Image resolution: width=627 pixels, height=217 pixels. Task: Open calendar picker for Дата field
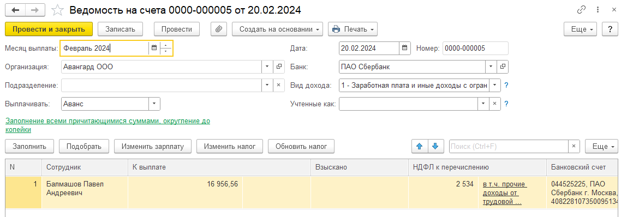[405, 49]
